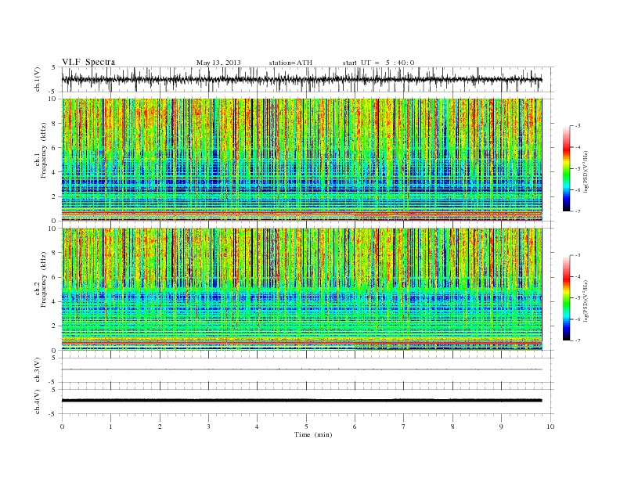
Task: Click the "Time (min)" x-axis label
Action: 313,434
